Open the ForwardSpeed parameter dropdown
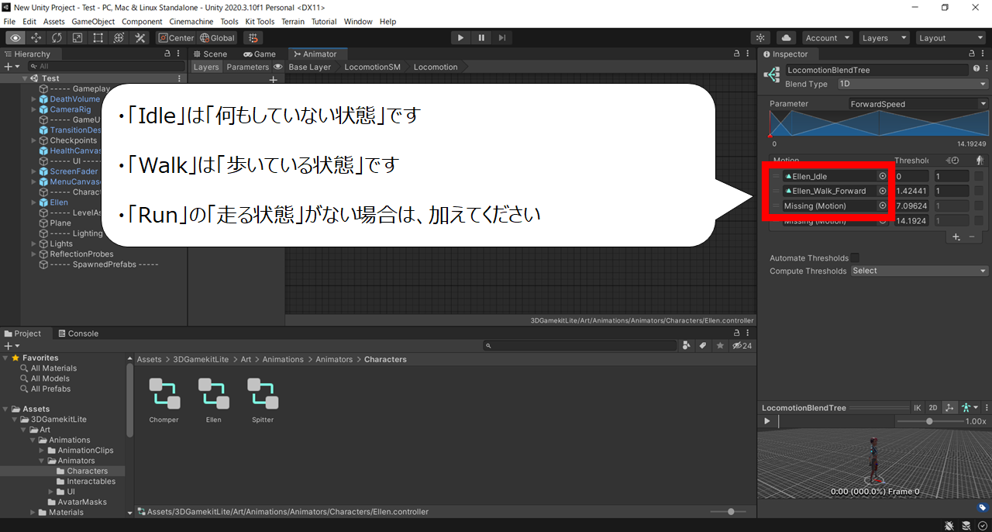 click(918, 104)
